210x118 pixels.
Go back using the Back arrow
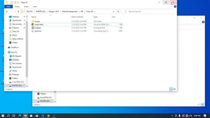coord(7,11)
